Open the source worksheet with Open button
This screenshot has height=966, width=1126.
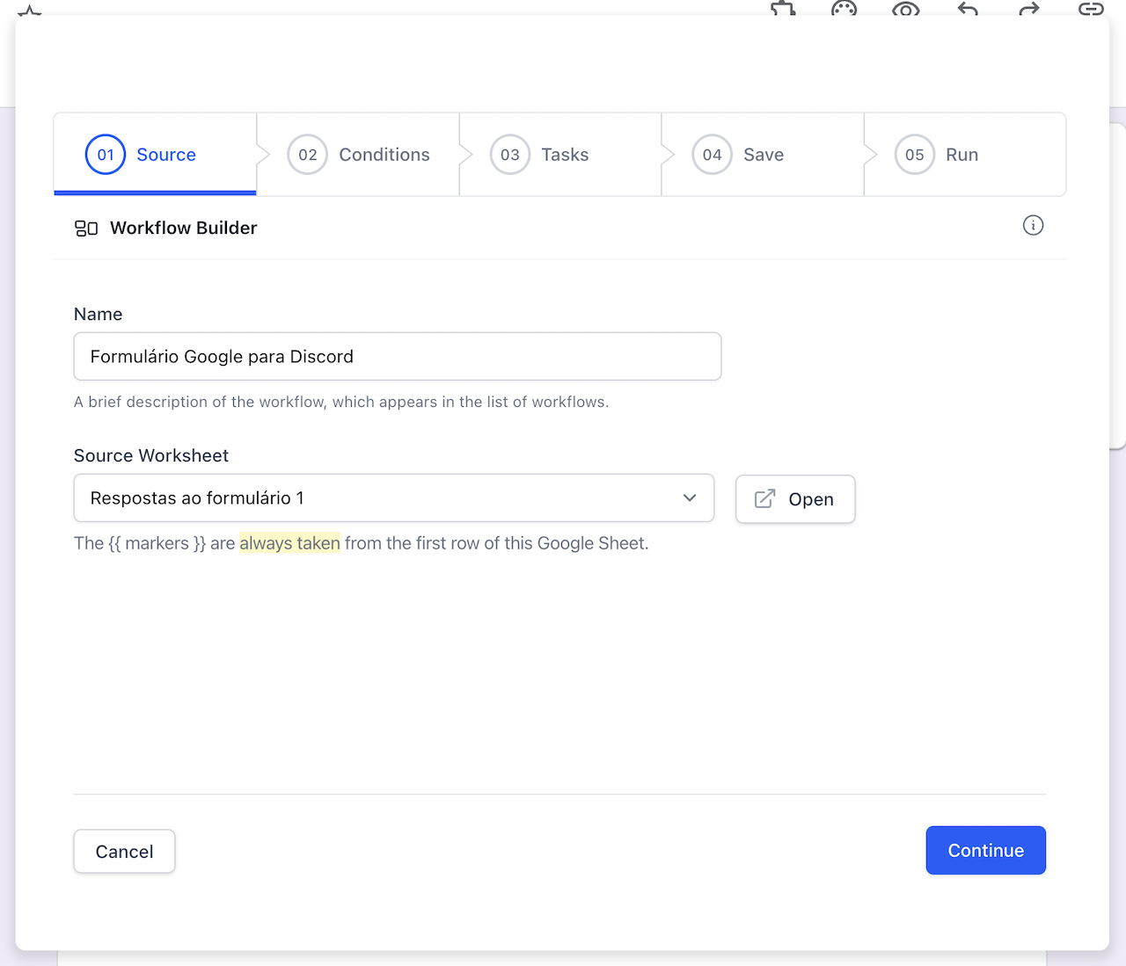click(x=795, y=499)
